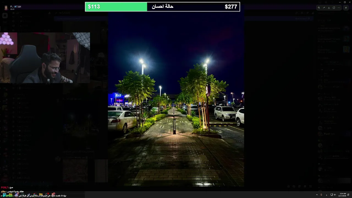Click the green $113 progress bar
This screenshot has height=198, width=352.
(x=116, y=7)
